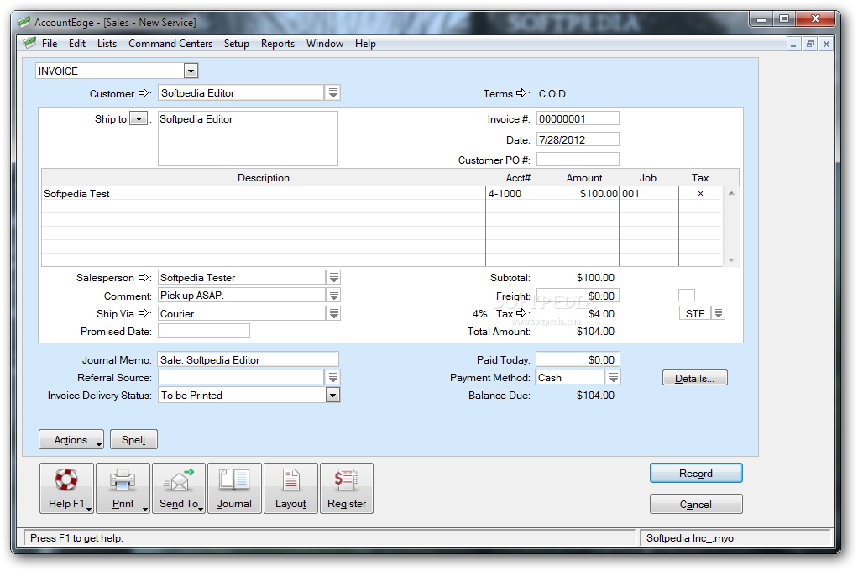Click the Promised Date field
This screenshot has width=858, height=571.
tap(205, 331)
